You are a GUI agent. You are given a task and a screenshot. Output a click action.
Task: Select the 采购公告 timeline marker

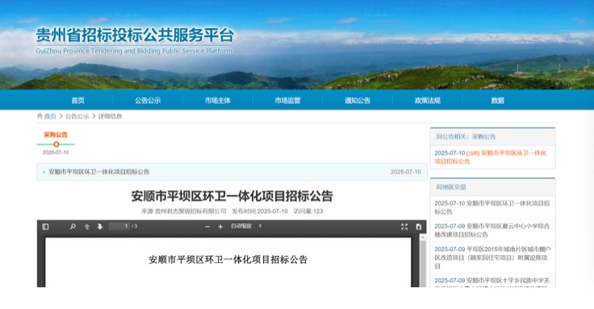point(56,144)
